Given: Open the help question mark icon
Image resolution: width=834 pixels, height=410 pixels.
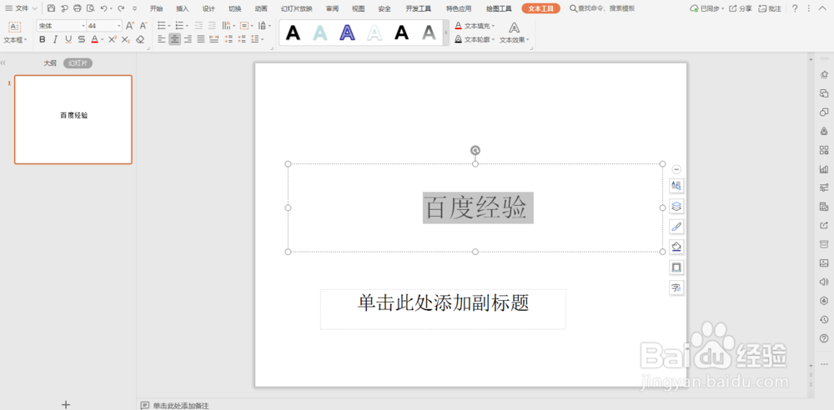Looking at the screenshot, I should point(795,8).
